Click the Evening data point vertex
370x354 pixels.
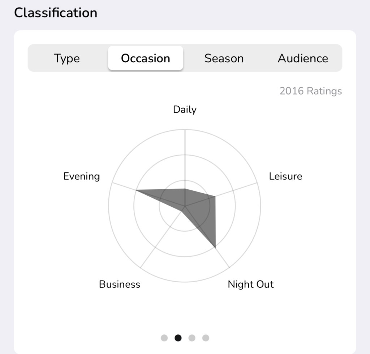click(135, 190)
